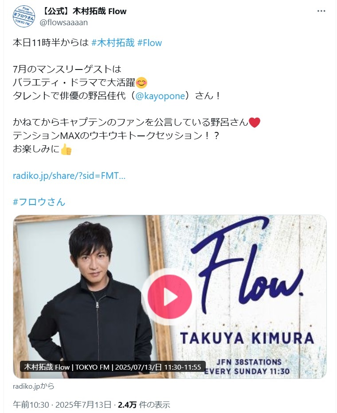
Task: Click the Flow profile avatar icon
Action: (24, 16)
